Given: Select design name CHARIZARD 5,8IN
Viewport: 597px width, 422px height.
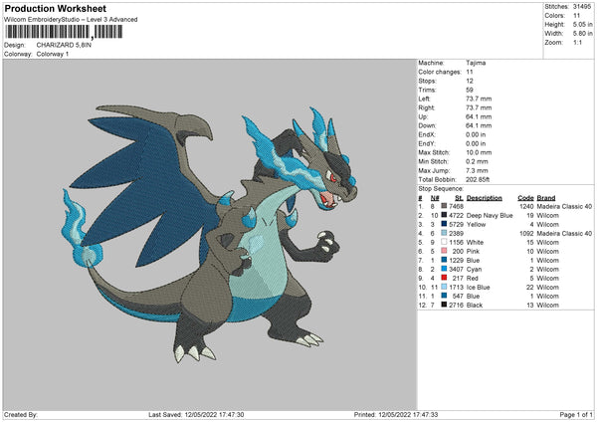Looking at the screenshot, I should (64, 45).
